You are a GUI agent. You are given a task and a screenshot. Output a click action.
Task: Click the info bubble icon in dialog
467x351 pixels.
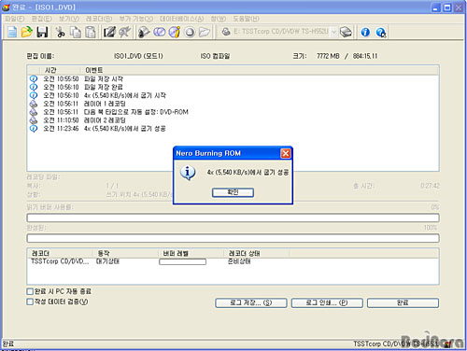tap(188, 173)
